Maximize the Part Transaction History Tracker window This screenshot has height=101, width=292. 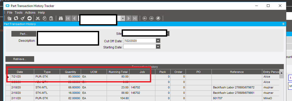(x=268, y=6)
